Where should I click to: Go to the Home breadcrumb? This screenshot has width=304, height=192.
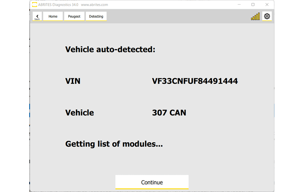click(x=53, y=16)
